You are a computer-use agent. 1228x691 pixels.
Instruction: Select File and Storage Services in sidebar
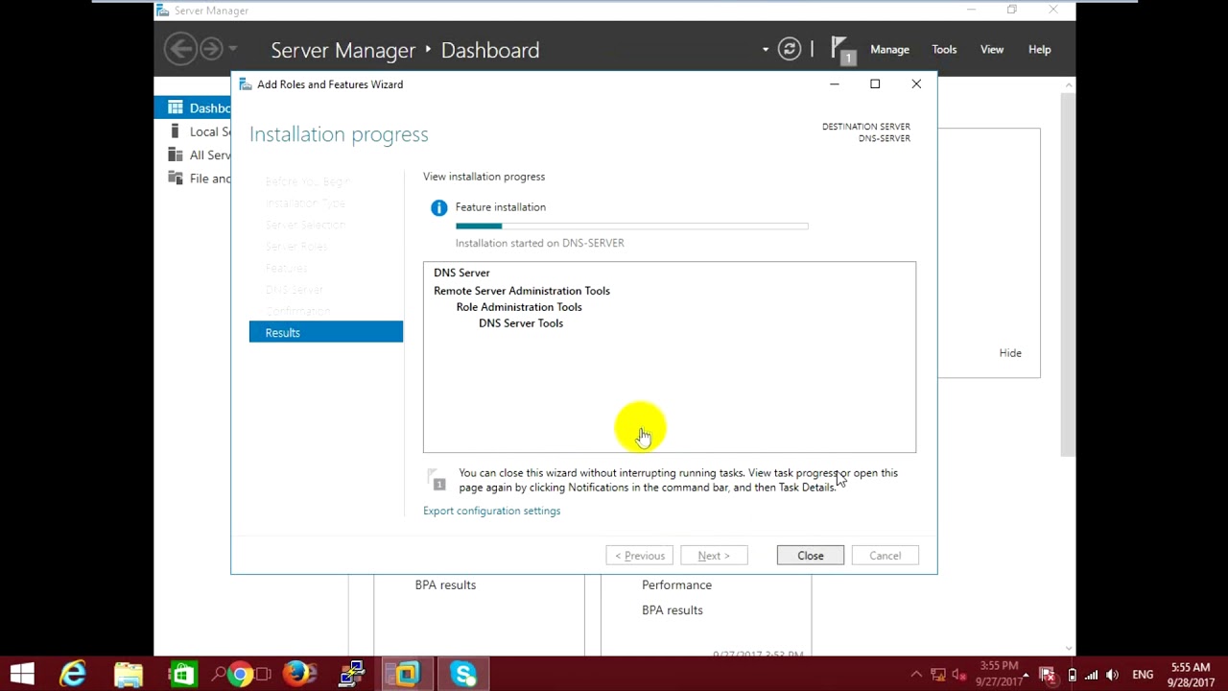point(193,178)
